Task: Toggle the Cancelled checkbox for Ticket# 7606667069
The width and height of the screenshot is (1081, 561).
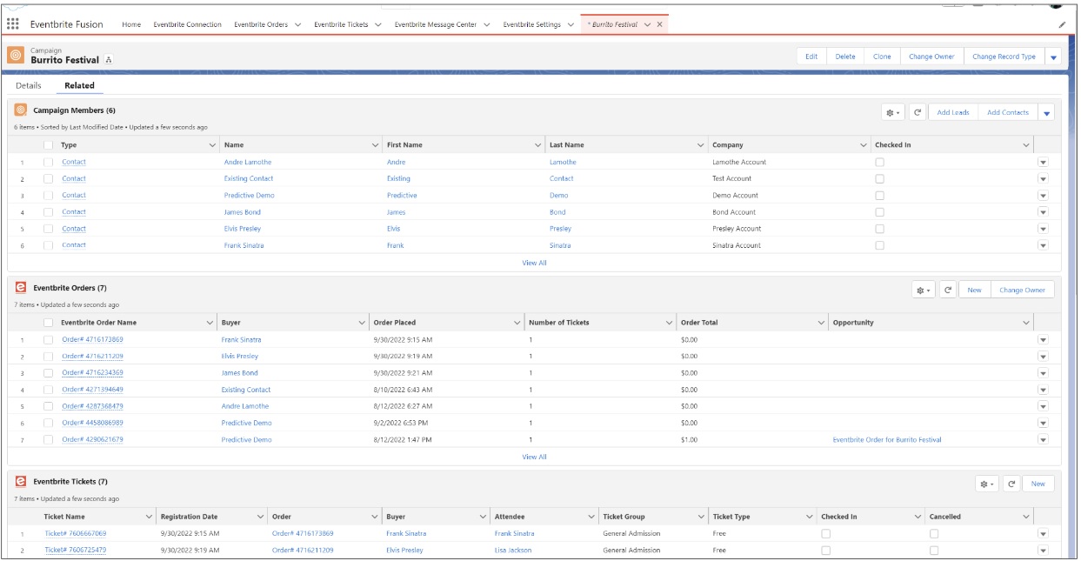Action: pos(934,534)
